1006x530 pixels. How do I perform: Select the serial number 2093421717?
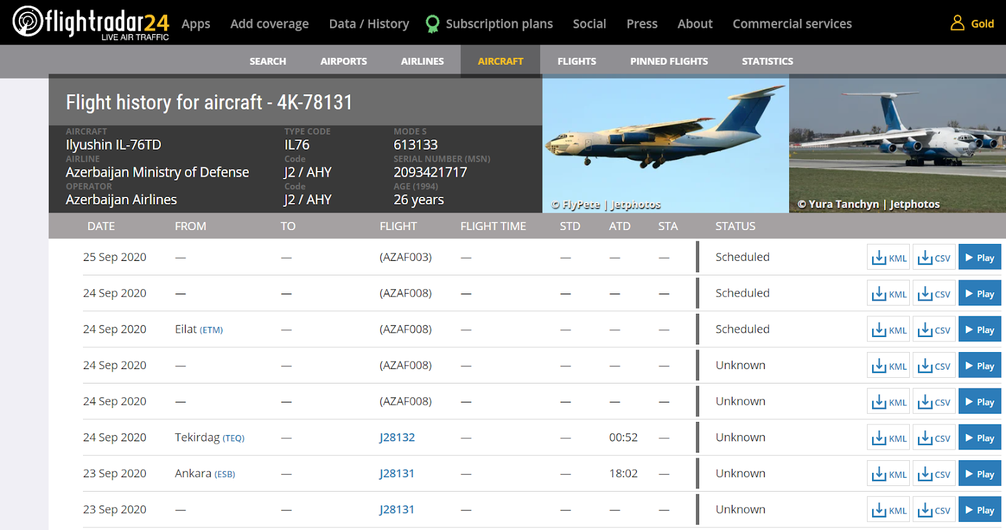click(430, 172)
